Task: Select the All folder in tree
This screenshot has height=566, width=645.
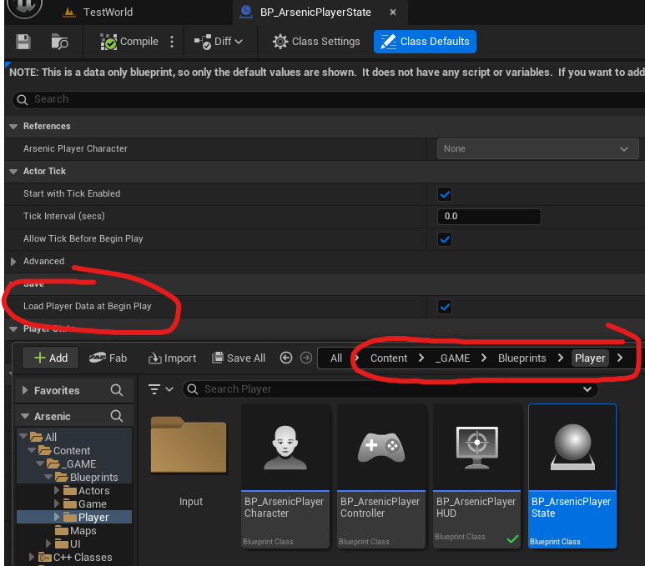Action: point(43,437)
